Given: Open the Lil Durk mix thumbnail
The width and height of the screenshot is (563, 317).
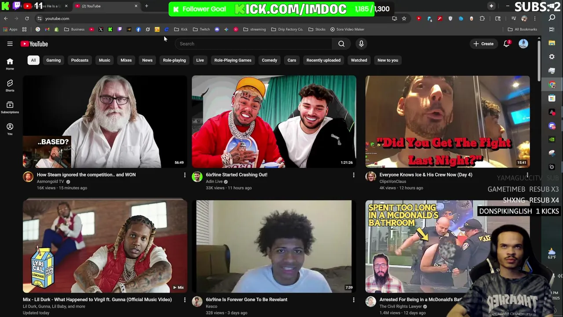Looking at the screenshot, I should tap(105, 246).
